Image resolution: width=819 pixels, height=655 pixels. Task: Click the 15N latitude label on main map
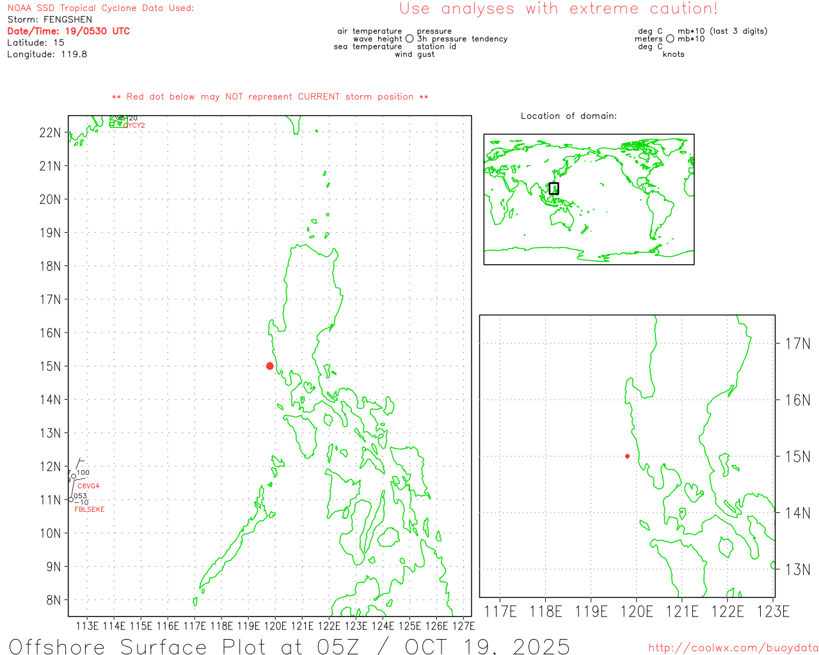[51, 367]
